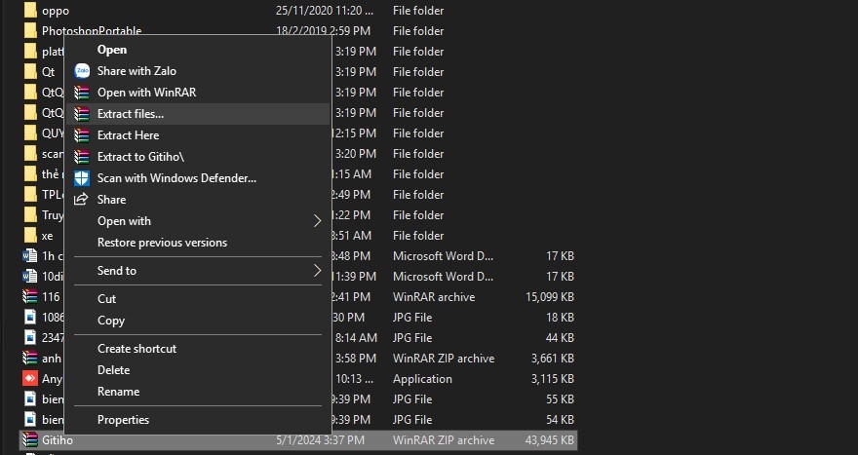Click the 43,945 KB size cell
The image size is (858, 455).
(549, 439)
